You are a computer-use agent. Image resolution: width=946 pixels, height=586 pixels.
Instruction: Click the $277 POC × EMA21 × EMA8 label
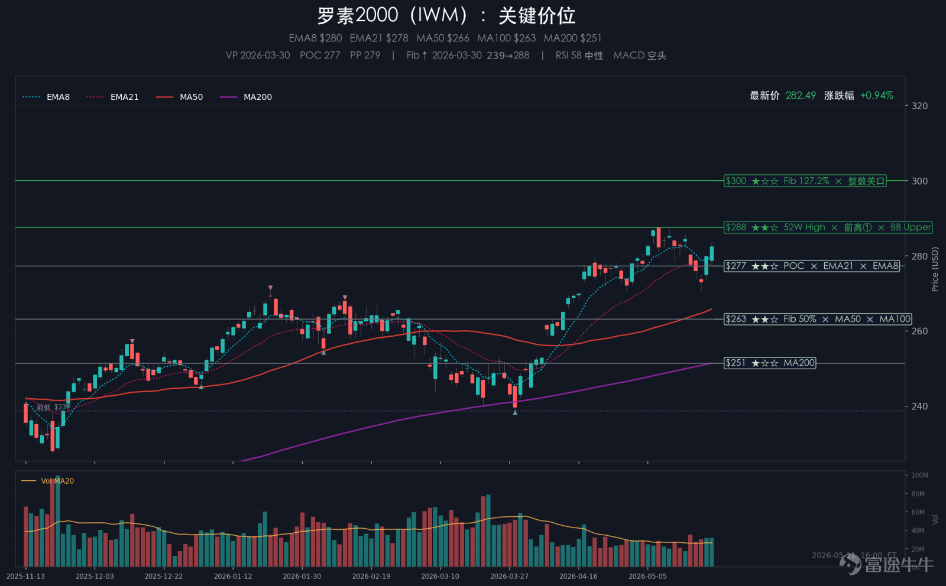812,266
